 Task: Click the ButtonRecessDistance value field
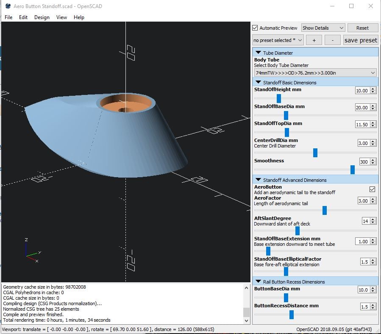point(365,307)
